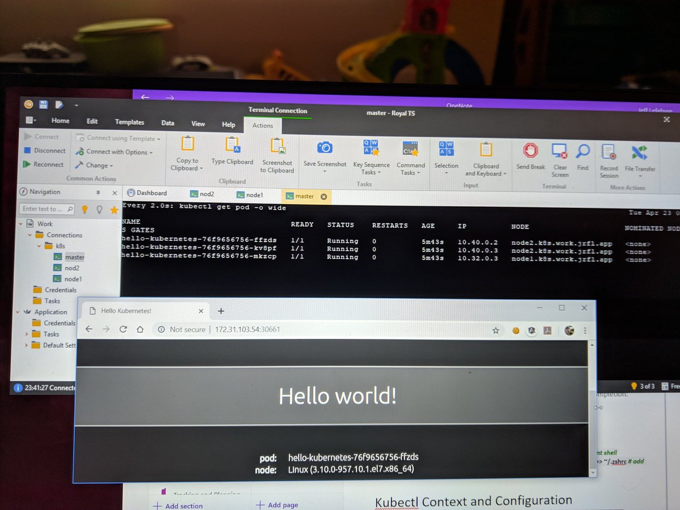
Task: Switch to the Dashboard tab
Action: tap(147, 193)
